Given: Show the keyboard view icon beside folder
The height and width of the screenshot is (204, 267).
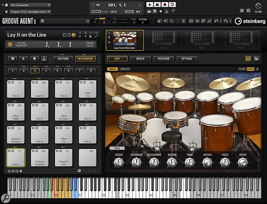Looking at the screenshot, I should [248, 58].
